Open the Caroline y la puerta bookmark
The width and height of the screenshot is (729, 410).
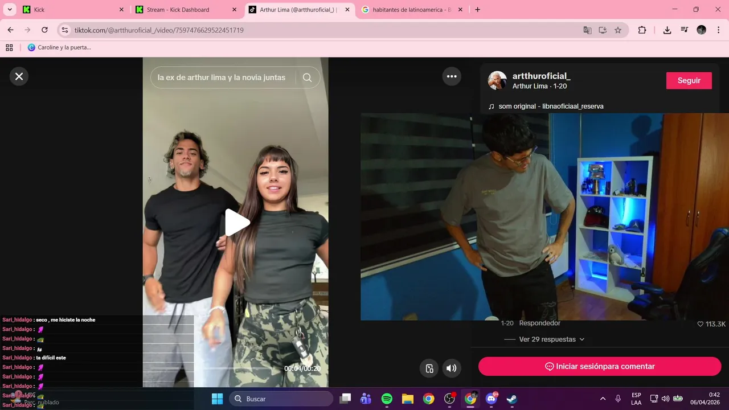click(x=59, y=47)
